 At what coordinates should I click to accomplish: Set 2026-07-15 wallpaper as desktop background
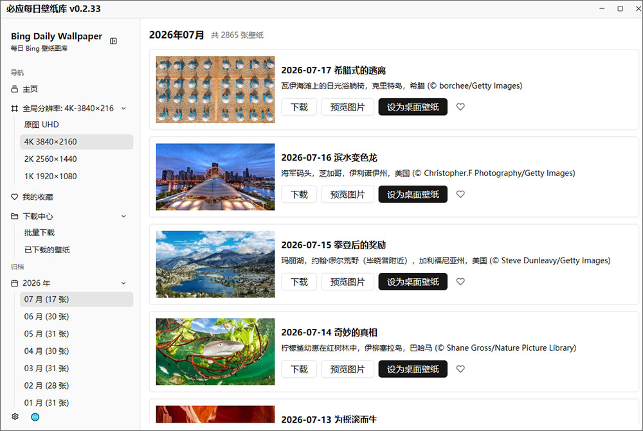coord(413,282)
